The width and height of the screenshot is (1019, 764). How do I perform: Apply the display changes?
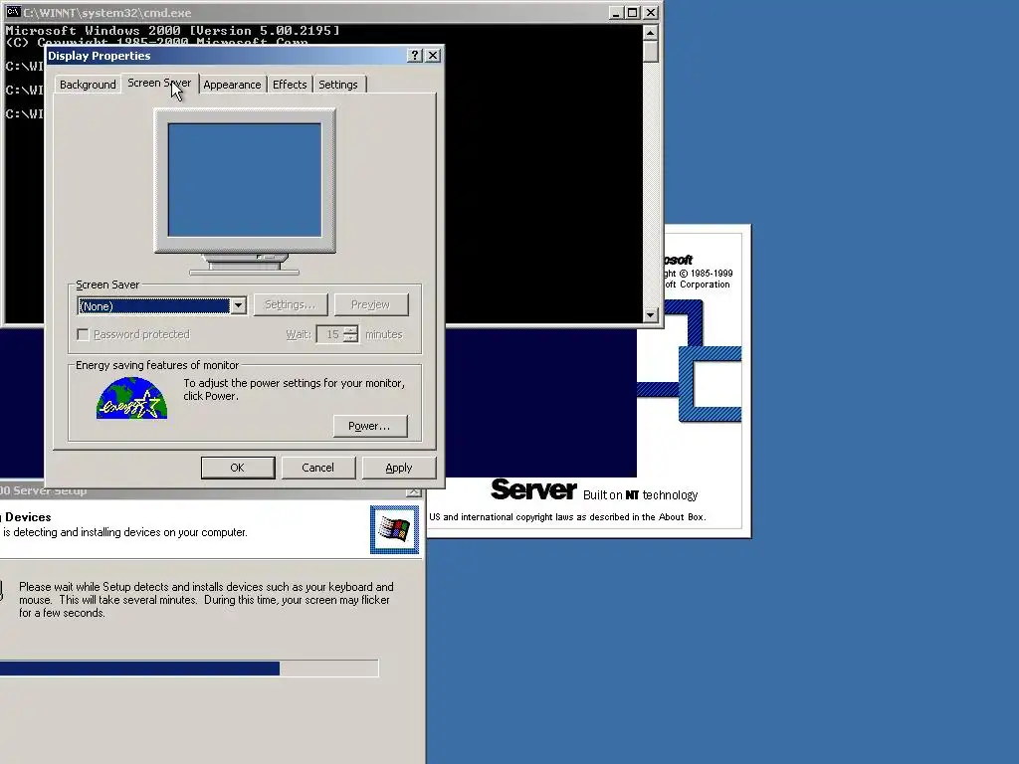click(x=398, y=468)
